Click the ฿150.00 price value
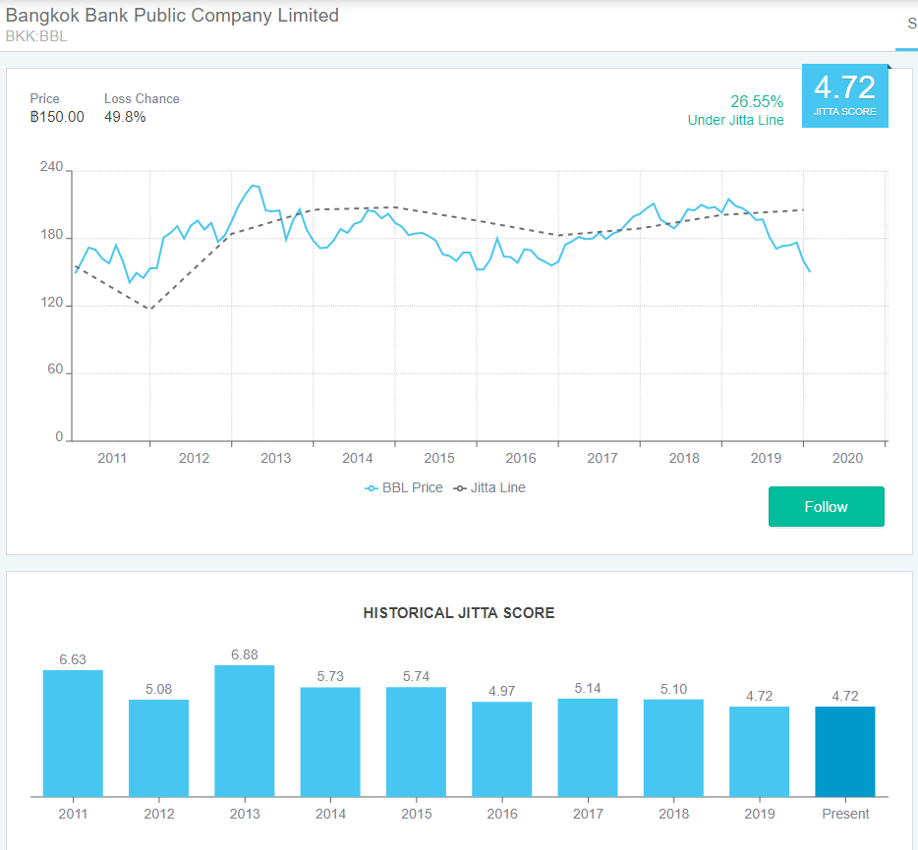Screen dimensions: 918x850 57,117
